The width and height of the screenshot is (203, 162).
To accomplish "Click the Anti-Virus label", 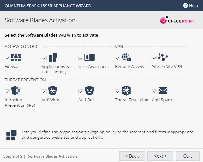I will click(51, 100).
